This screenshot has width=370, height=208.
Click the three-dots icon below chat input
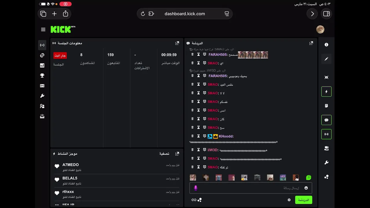[x=200, y=200]
